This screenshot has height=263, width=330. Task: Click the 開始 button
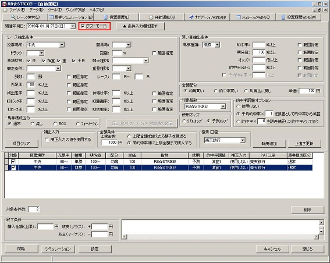(x=22, y=249)
